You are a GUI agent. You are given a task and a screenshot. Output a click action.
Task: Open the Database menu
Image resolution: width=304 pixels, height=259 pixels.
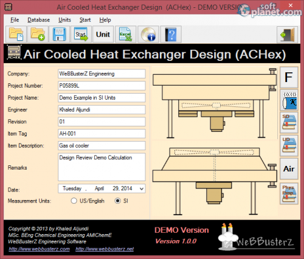[x=39, y=20]
